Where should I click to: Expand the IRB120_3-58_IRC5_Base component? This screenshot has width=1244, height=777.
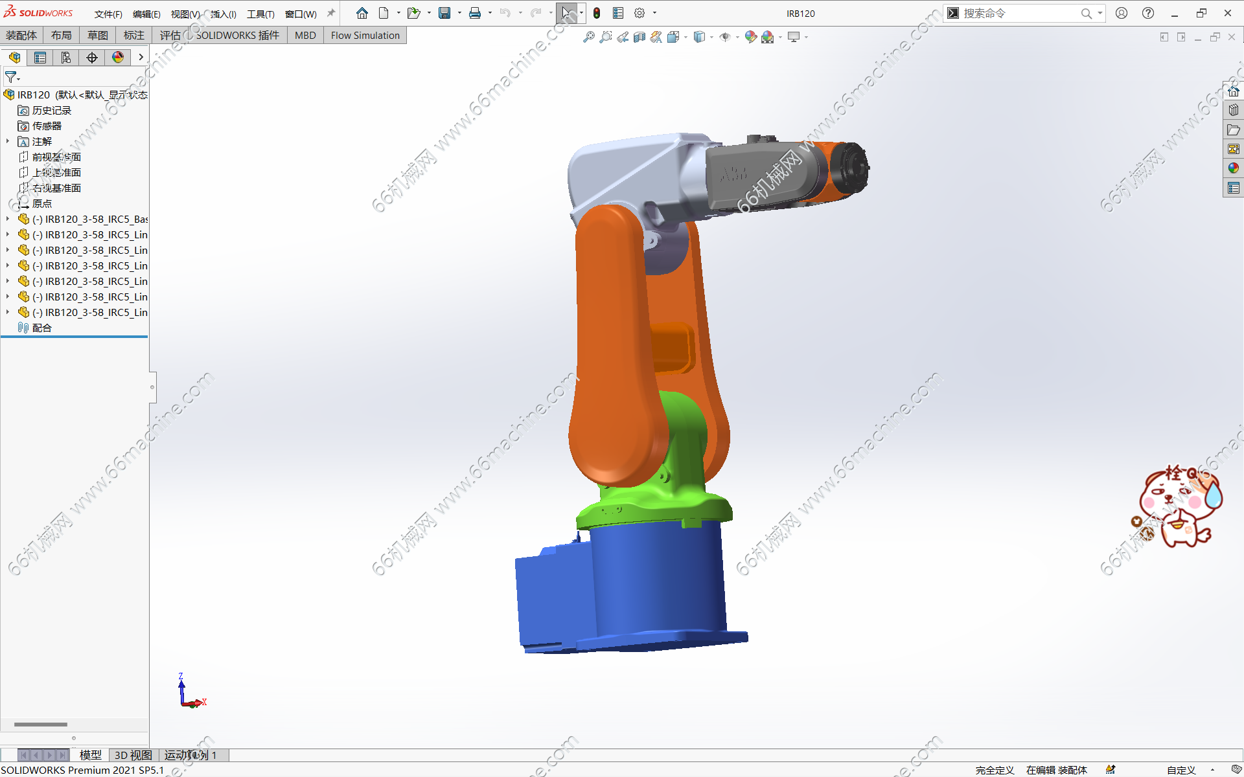(x=8, y=219)
